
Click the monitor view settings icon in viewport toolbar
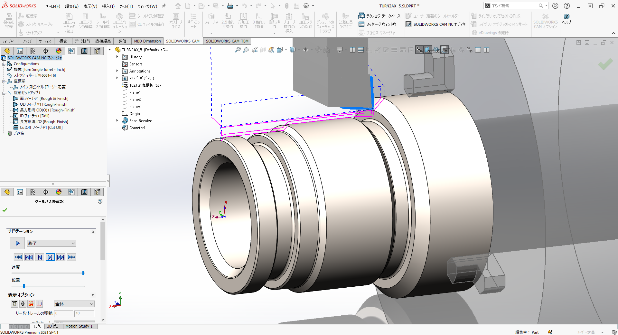coord(339,50)
